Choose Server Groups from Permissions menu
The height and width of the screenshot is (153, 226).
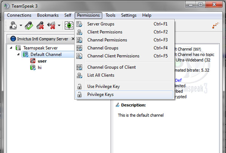pos(124,24)
